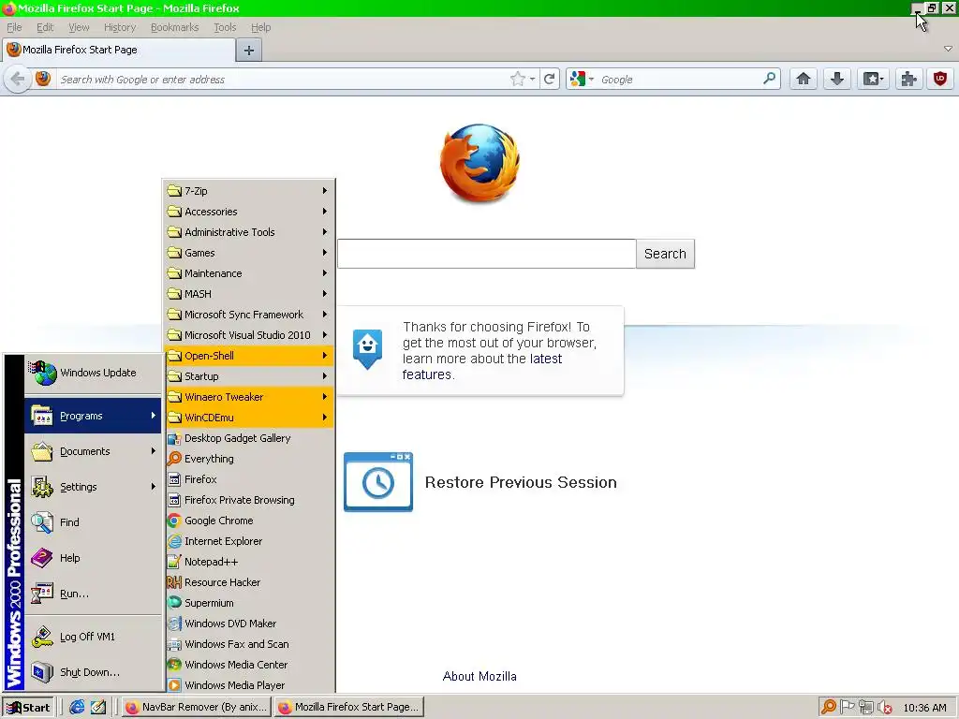Open the Edit menu
This screenshot has width=959, height=719.
point(45,27)
